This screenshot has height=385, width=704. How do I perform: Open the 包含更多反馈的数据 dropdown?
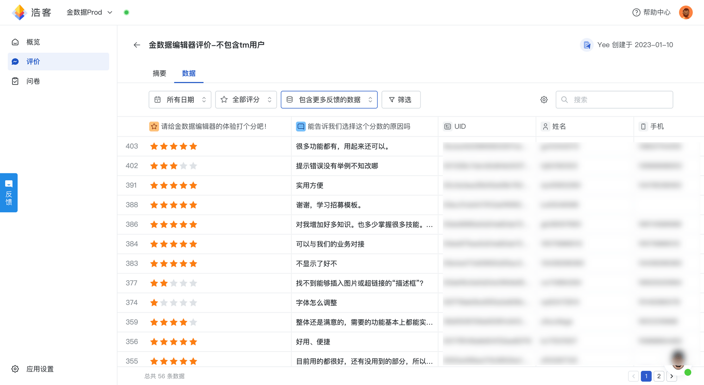(x=329, y=100)
